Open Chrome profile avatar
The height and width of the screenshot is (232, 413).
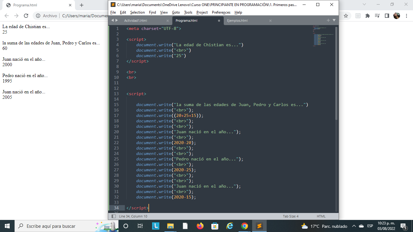[397, 16]
